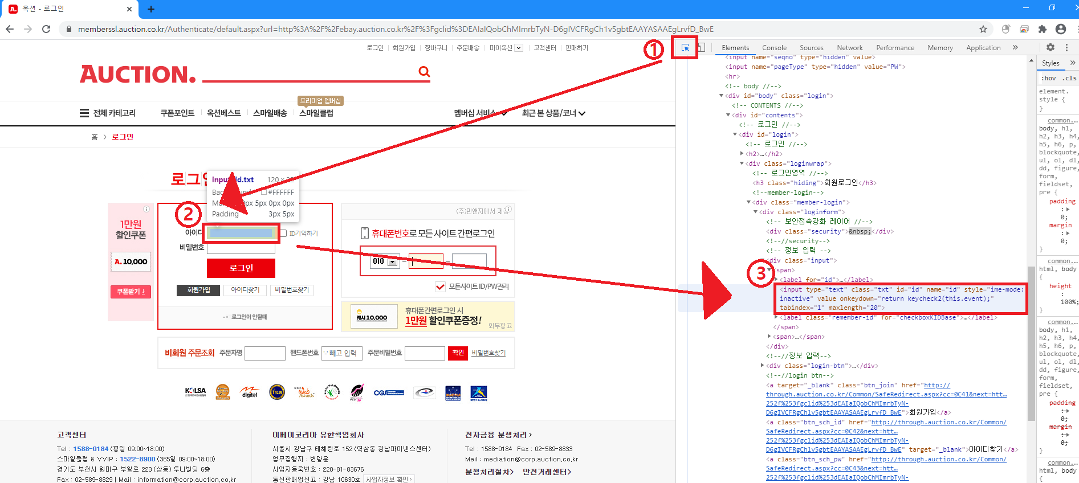Select the highlighted input id="id" element row
Viewport: 1079px width, 483px height.
[x=901, y=298]
